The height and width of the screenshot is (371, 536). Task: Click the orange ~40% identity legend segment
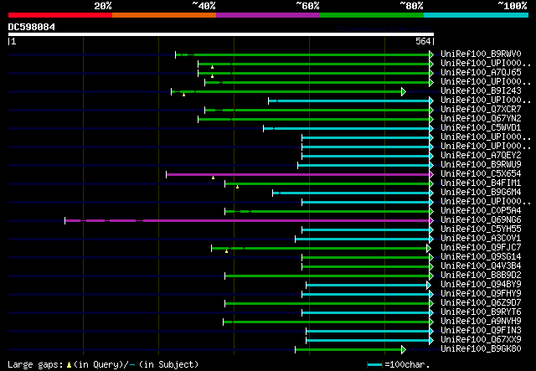coord(164,15)
